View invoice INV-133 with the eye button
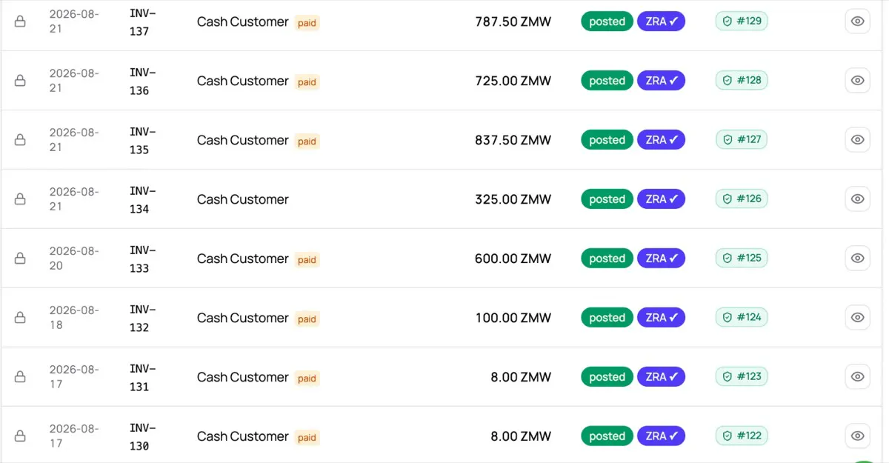 (x=857, y=259)
